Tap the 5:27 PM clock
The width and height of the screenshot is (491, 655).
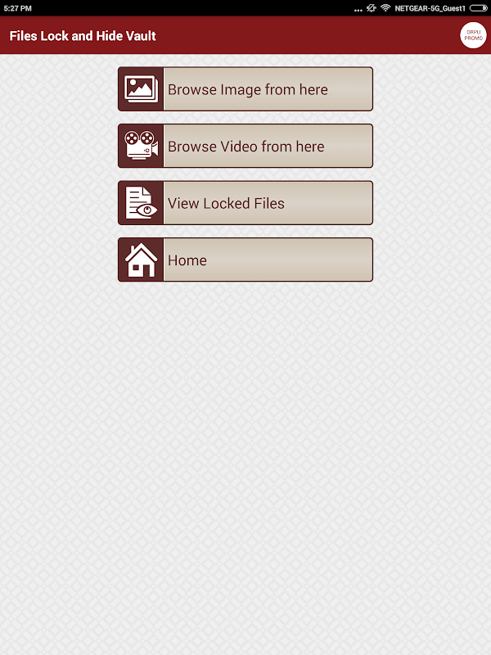(x=17, y=8)
